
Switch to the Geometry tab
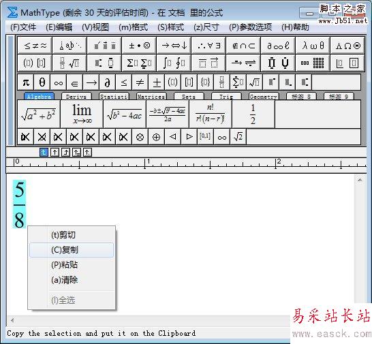(264, 96)
